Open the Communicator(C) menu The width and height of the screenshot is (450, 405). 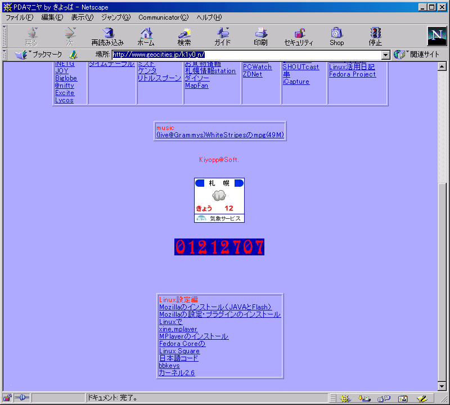pyautogui.click(x=164, y=17)
